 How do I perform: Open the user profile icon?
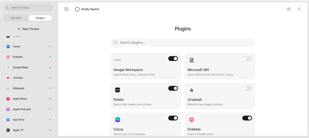coord(299,9)
